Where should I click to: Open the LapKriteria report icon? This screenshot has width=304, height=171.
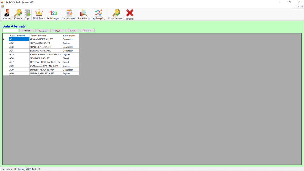84,13
